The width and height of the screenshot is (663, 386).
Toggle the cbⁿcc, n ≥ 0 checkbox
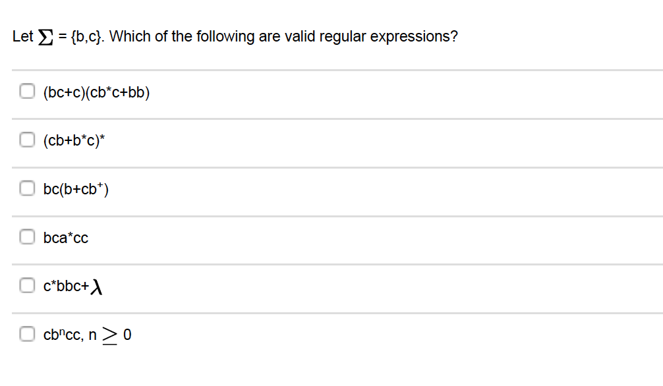pos(27,334)
